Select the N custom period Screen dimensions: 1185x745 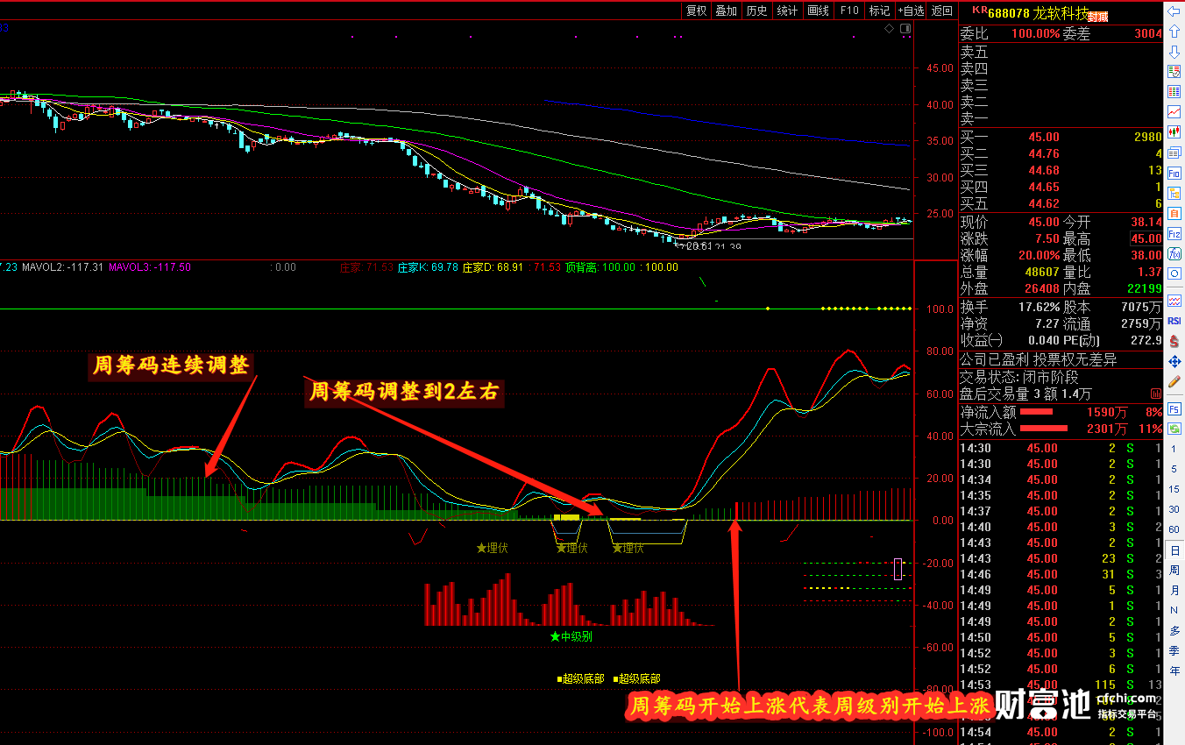pyautogui.click(x=1174, y=611)
